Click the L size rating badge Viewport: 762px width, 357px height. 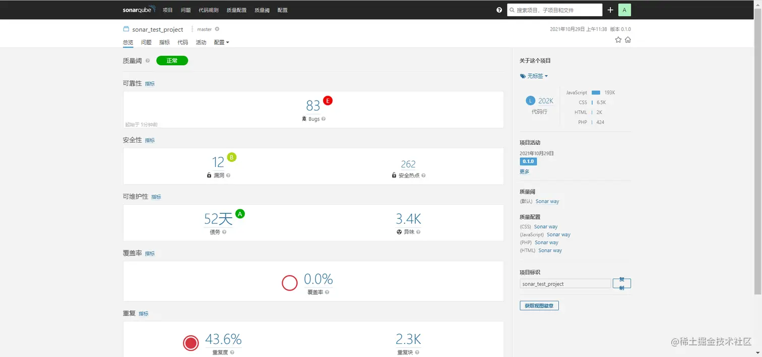coord(530,101)
